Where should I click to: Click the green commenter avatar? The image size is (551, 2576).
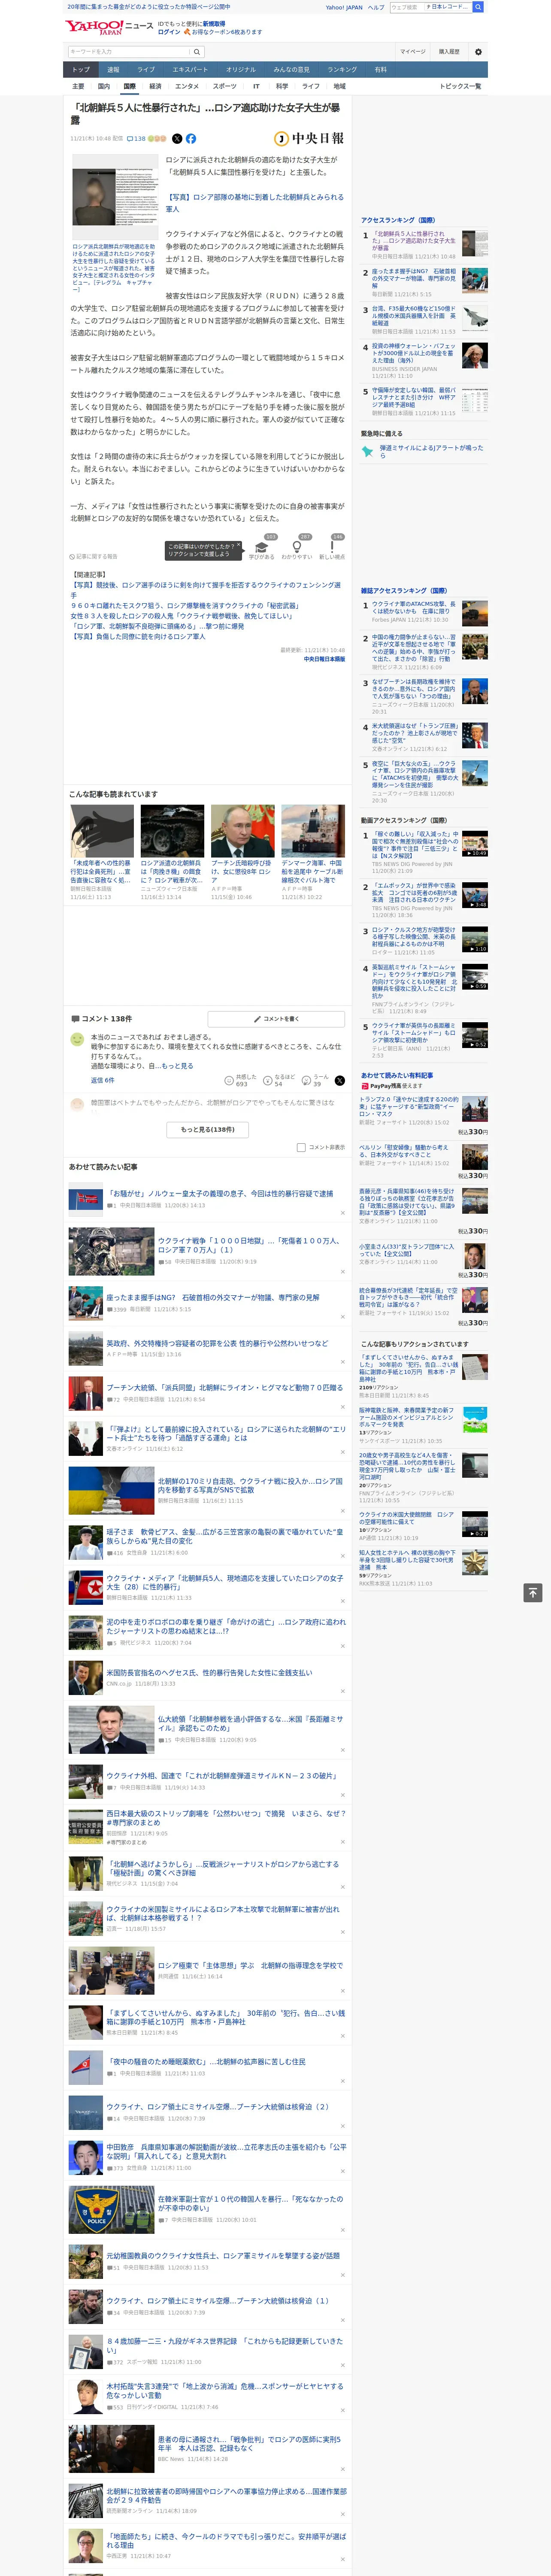point(77,1040)
